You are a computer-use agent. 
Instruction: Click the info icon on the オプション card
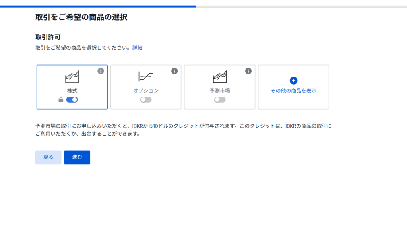click(174, 71)
